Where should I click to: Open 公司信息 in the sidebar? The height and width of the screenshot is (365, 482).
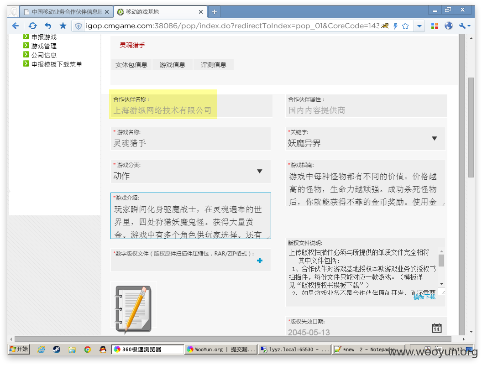44,55
